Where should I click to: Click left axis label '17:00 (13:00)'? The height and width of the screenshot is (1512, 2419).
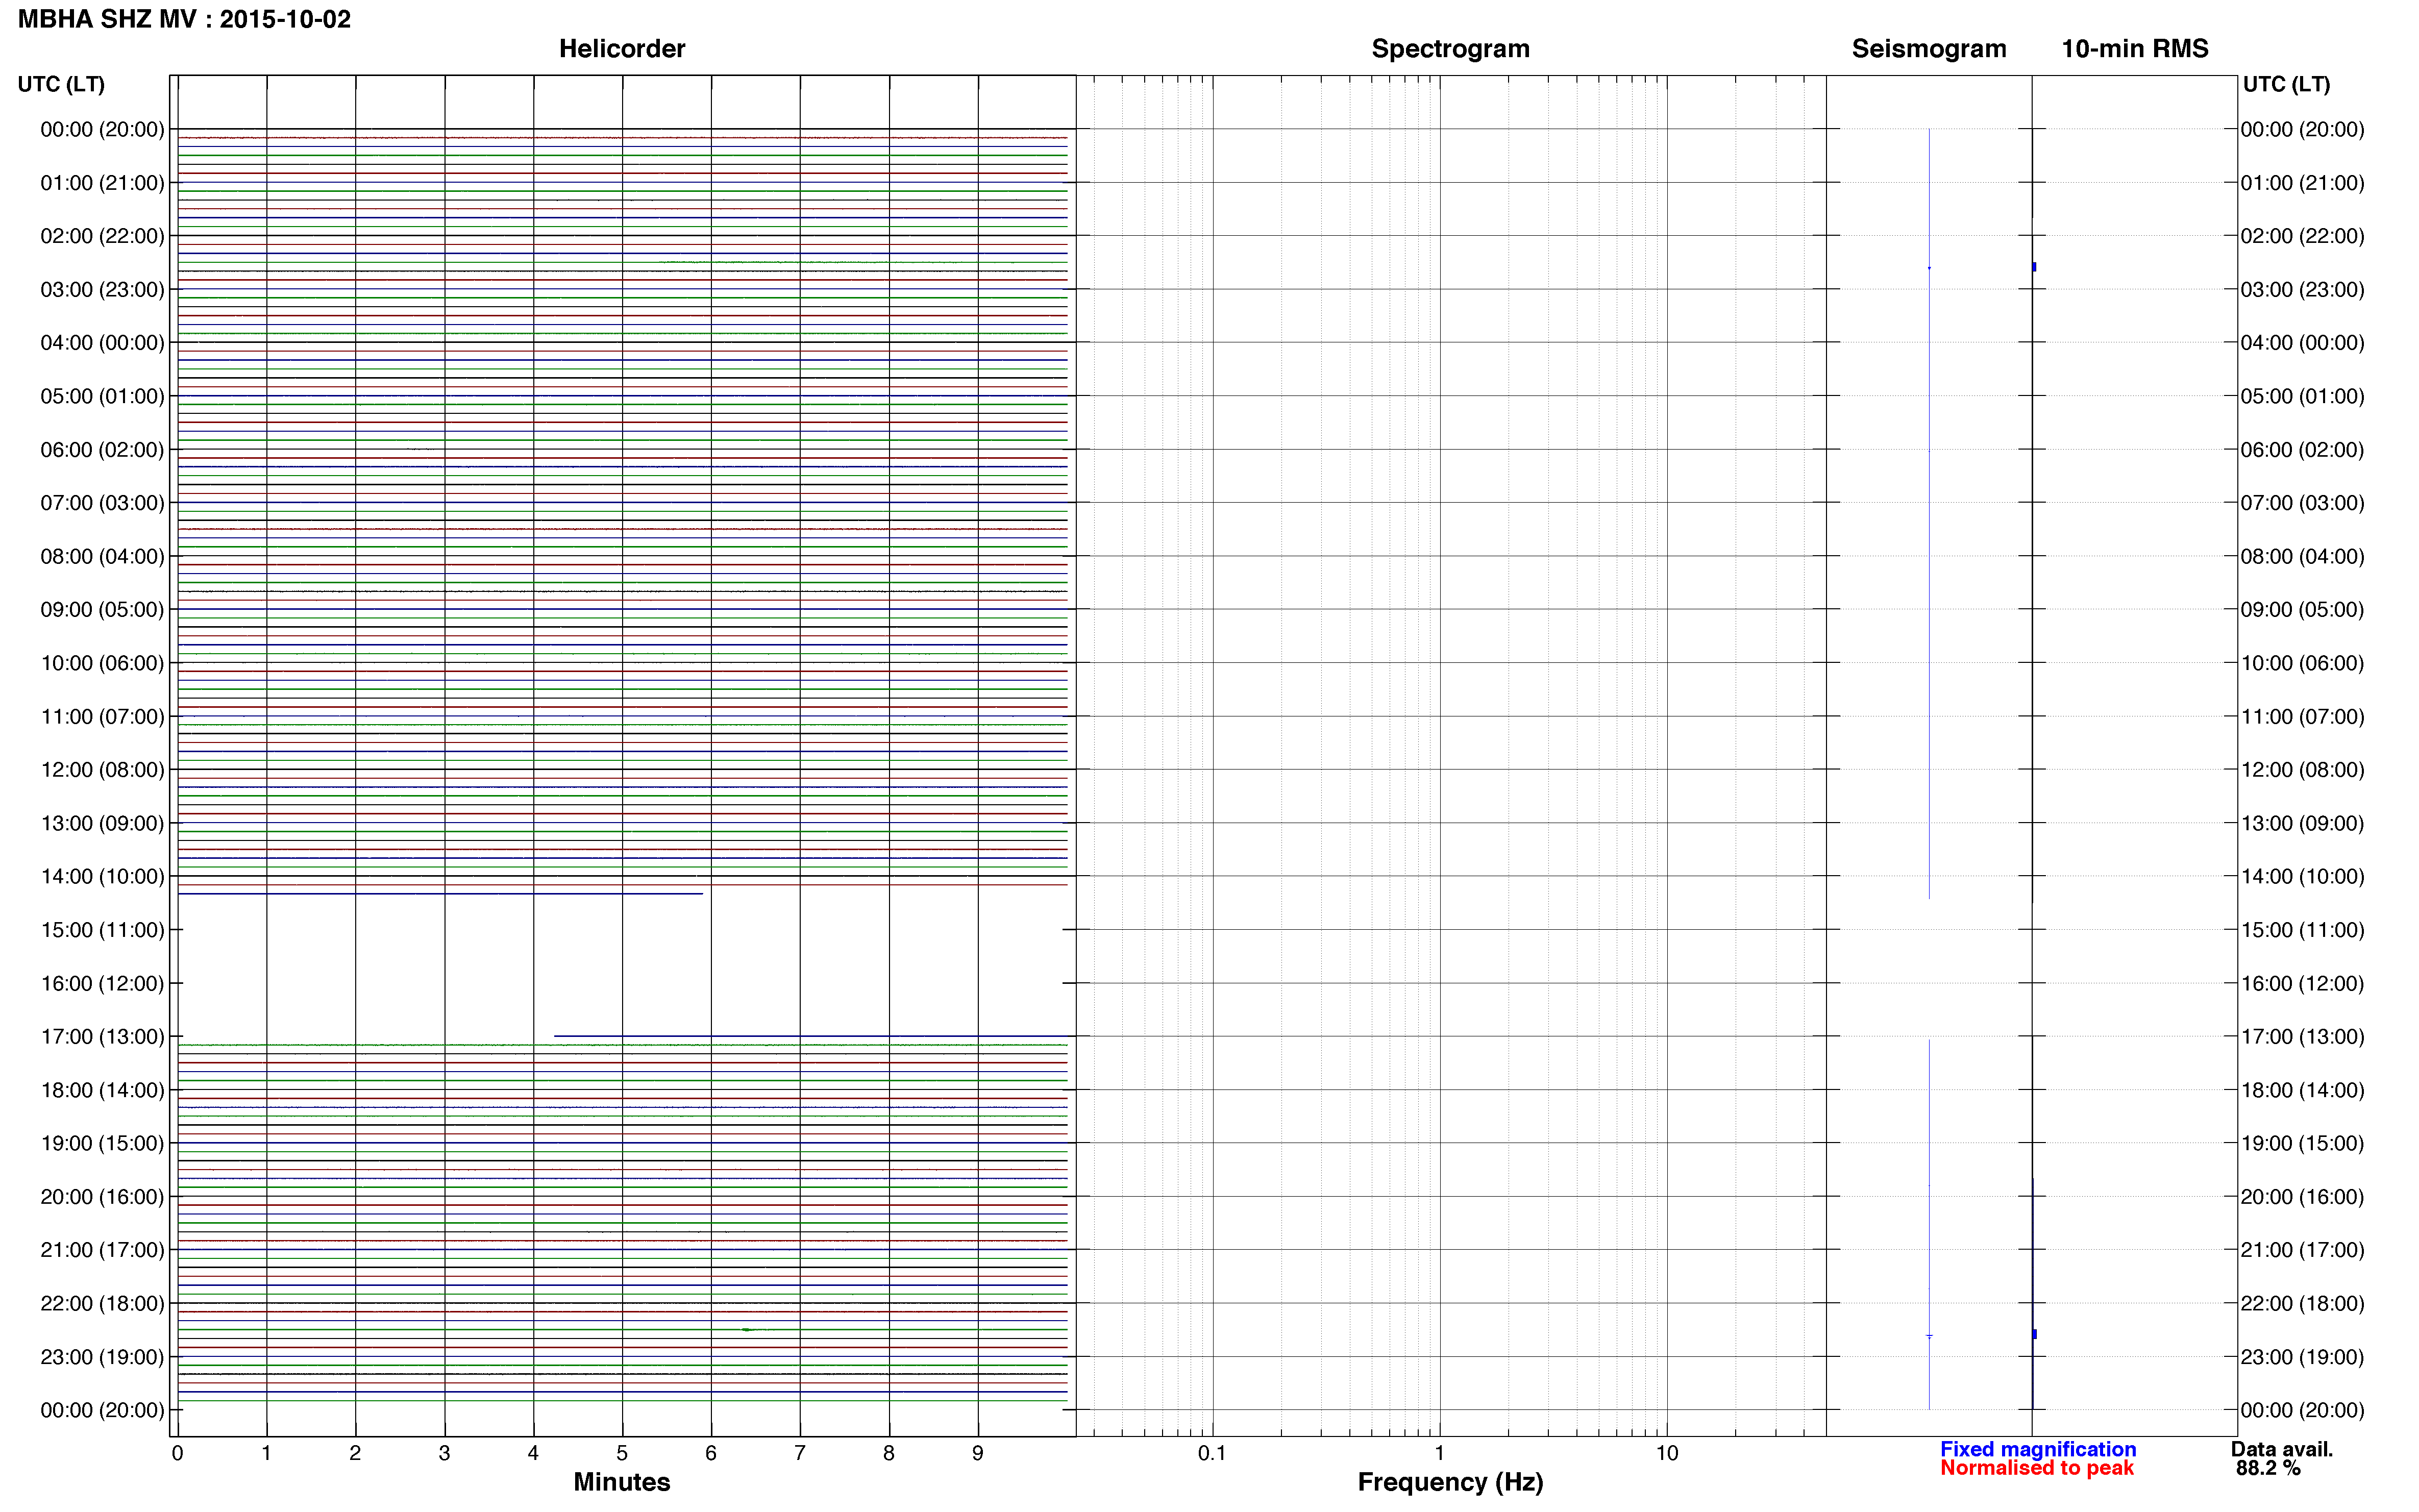point(102,1037)
